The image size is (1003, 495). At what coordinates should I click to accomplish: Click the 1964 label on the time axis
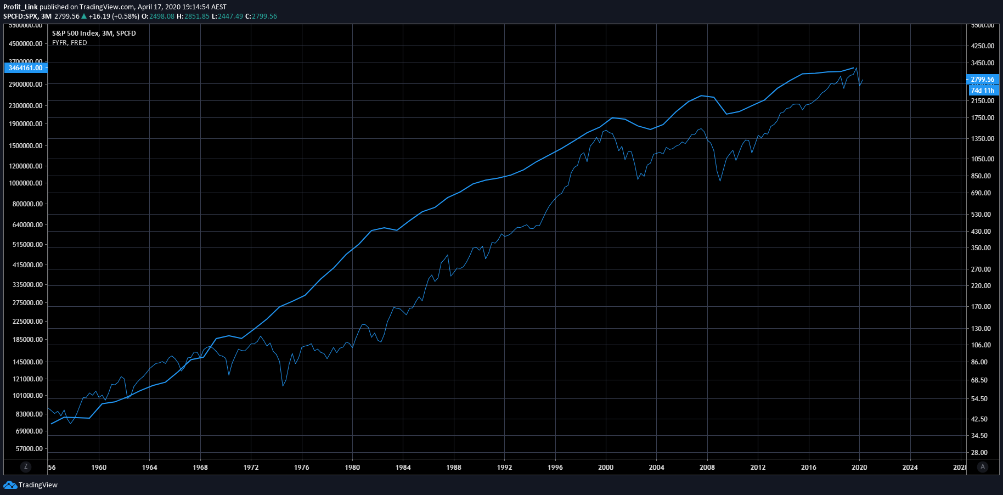(x=149, y=468)
